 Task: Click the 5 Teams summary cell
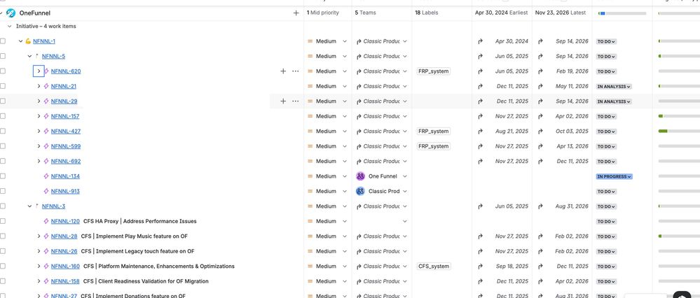click(x=365, y=13)
